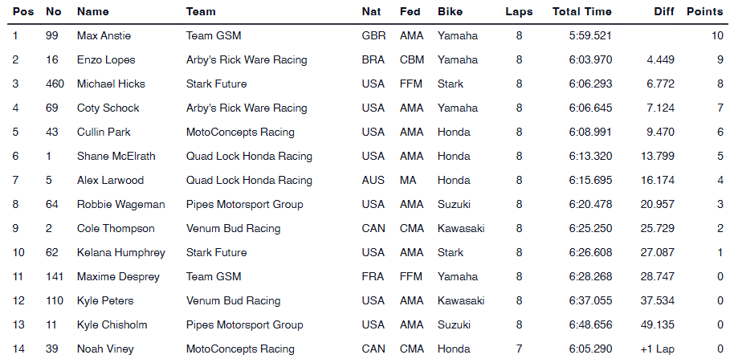Click the Name column header
This screenshot has height=363, width=738.
coord(92,12)
